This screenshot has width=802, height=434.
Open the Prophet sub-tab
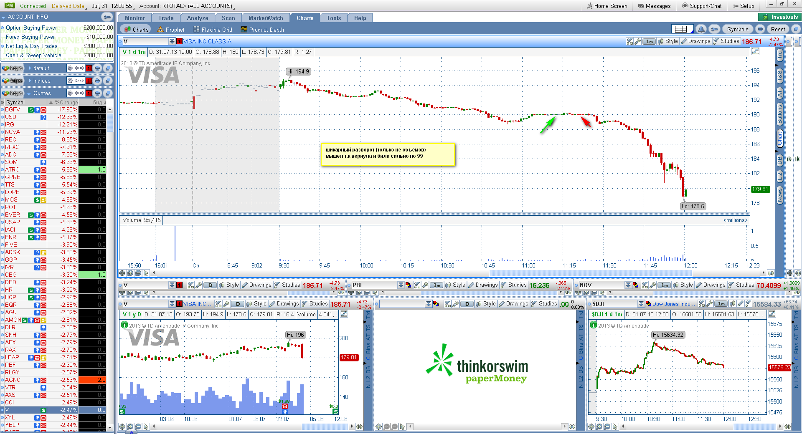(171, 30)
